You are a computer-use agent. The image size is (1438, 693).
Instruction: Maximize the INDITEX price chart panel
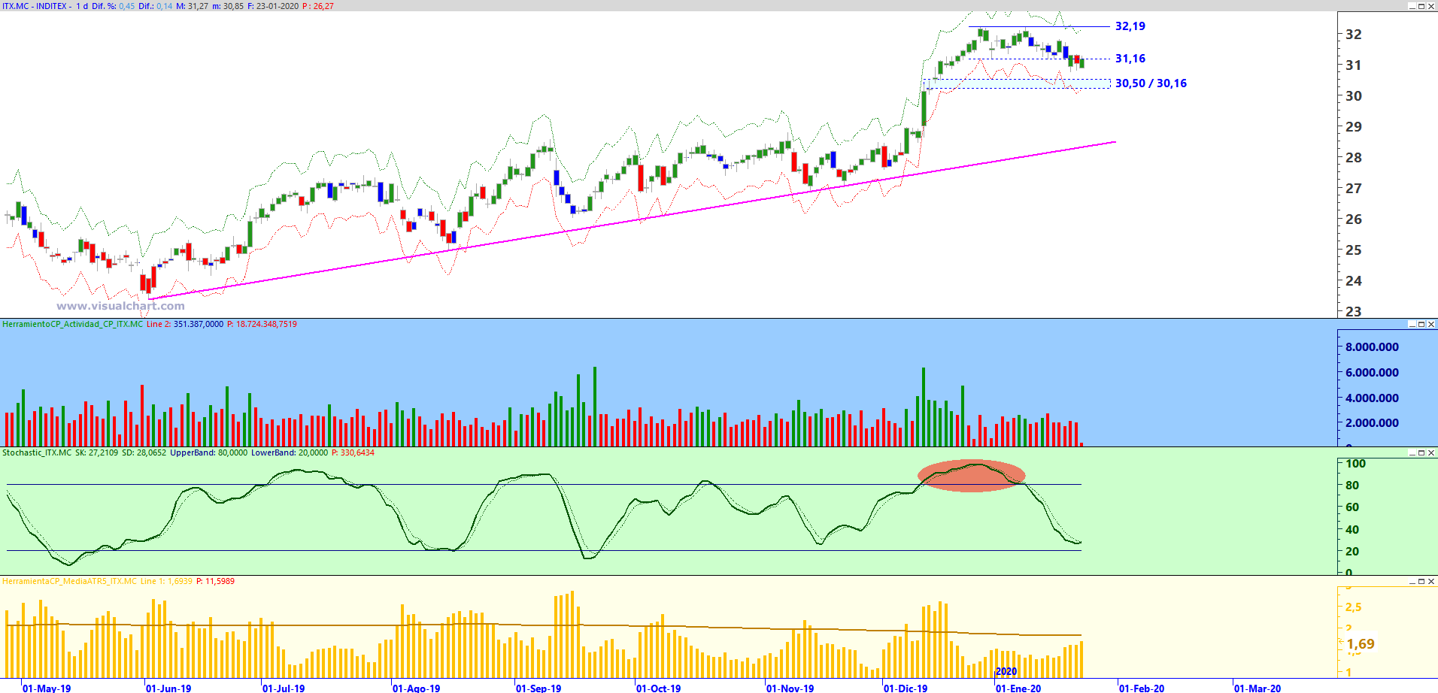point(1421,6)
